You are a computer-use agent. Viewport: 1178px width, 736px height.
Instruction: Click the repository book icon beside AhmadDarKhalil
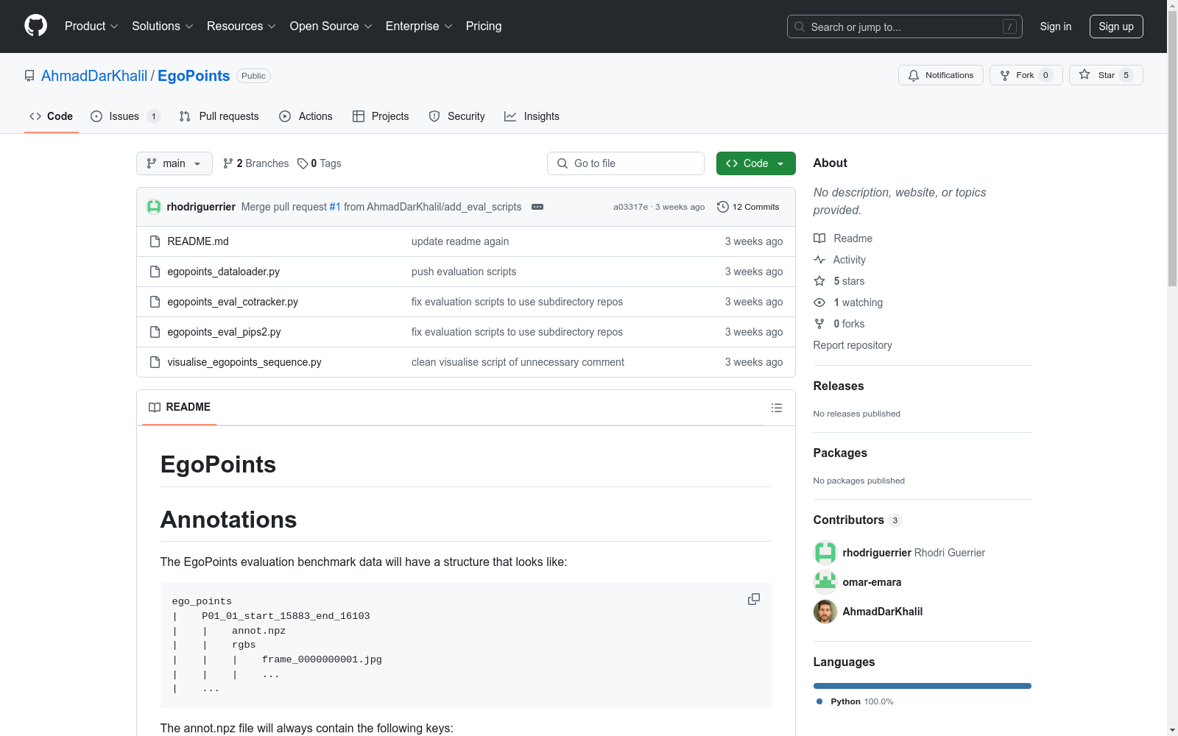point(29,76)
